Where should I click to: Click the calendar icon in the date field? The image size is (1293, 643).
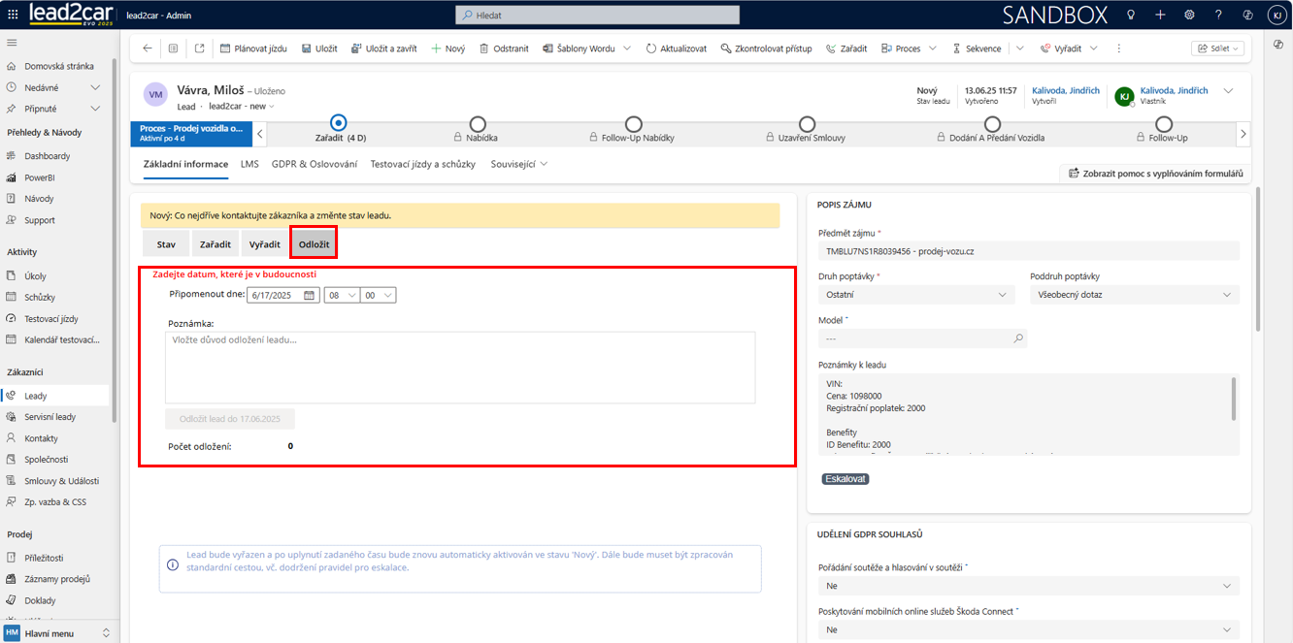point(310,296)
